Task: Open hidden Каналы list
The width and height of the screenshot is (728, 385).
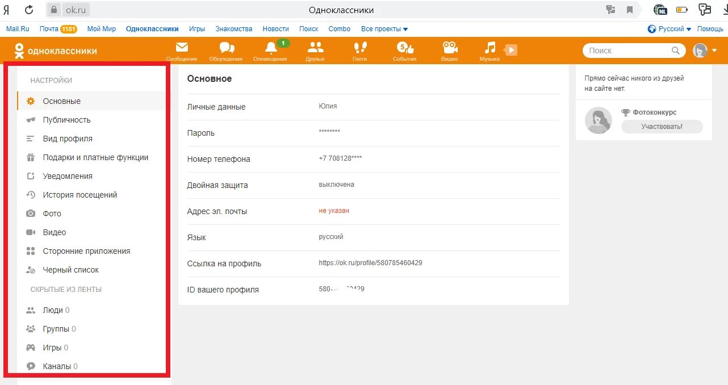Action: point(91,366)
